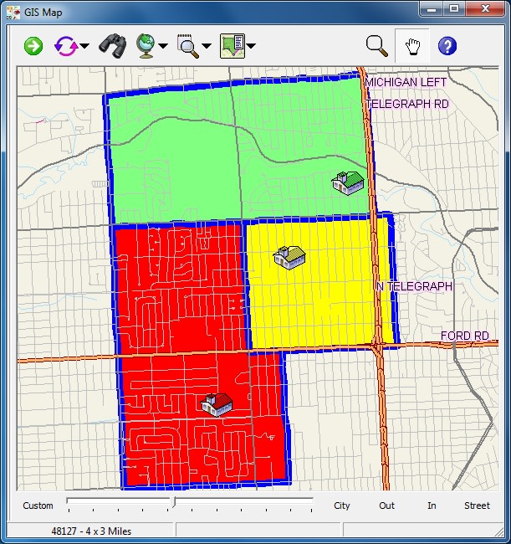Open help with the question mark icon

pyautogui.click(x=447, y=46)
